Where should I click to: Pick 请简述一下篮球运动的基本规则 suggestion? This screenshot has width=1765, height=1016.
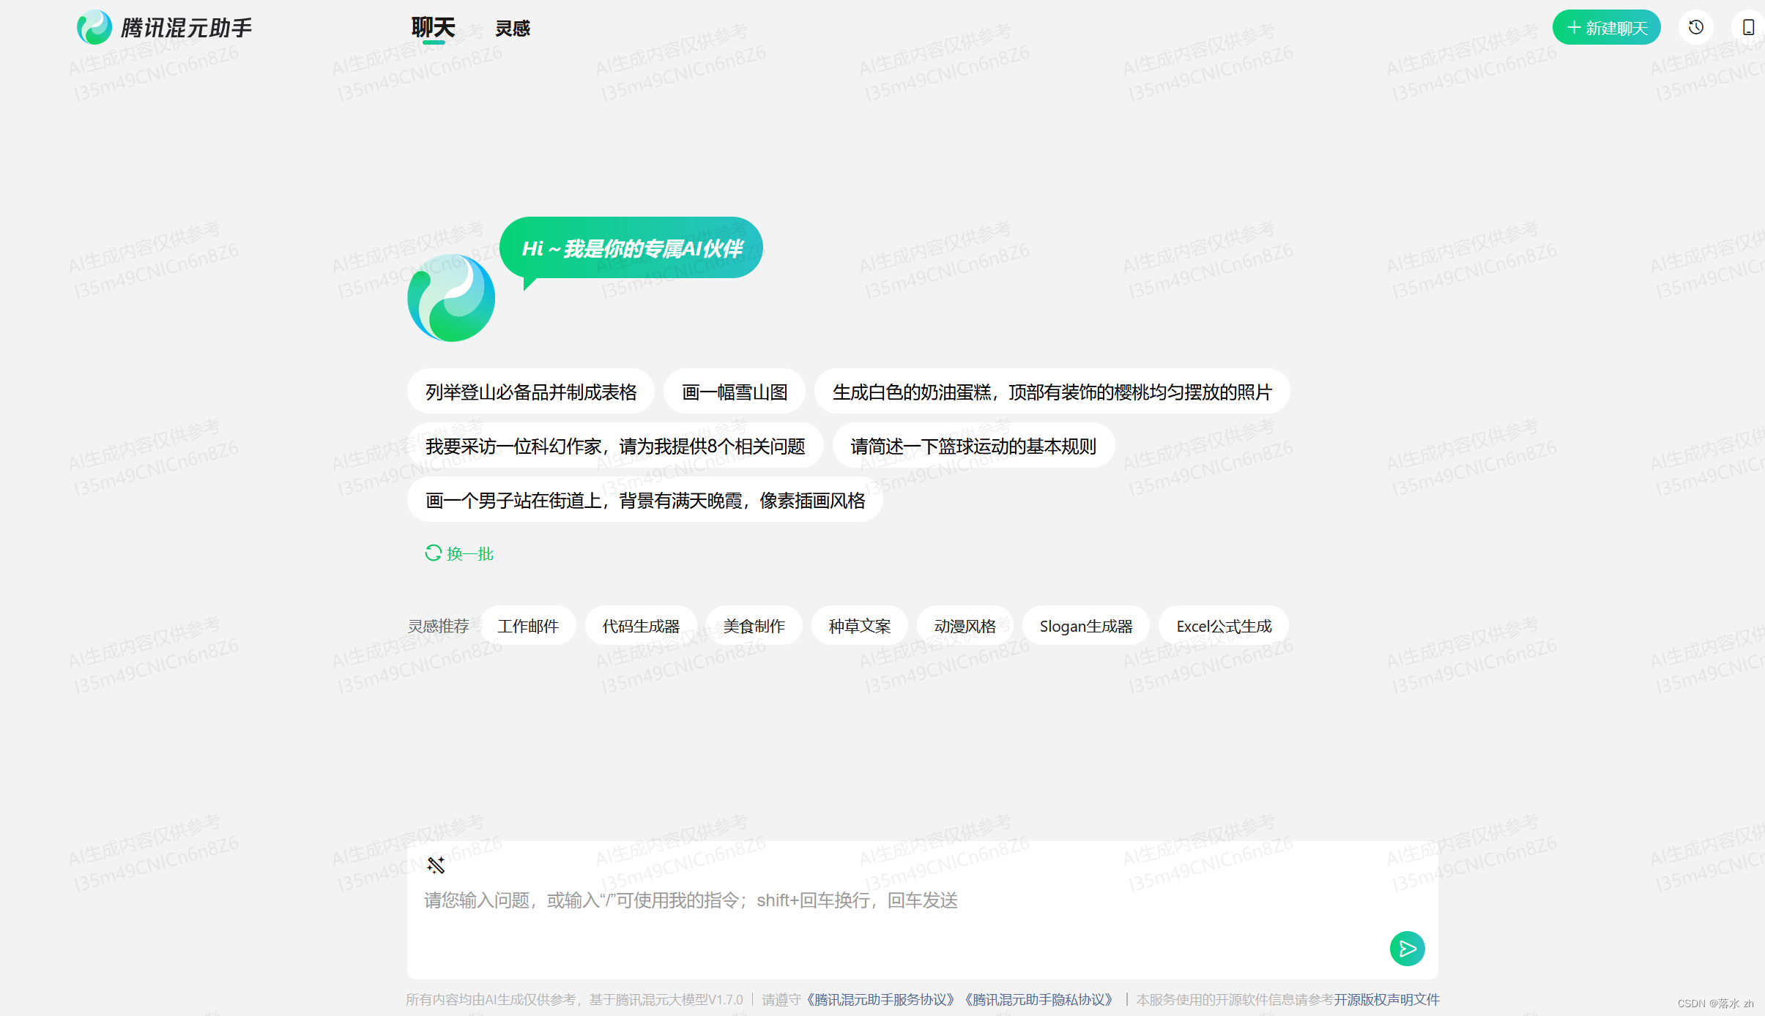tap(973, 447)
